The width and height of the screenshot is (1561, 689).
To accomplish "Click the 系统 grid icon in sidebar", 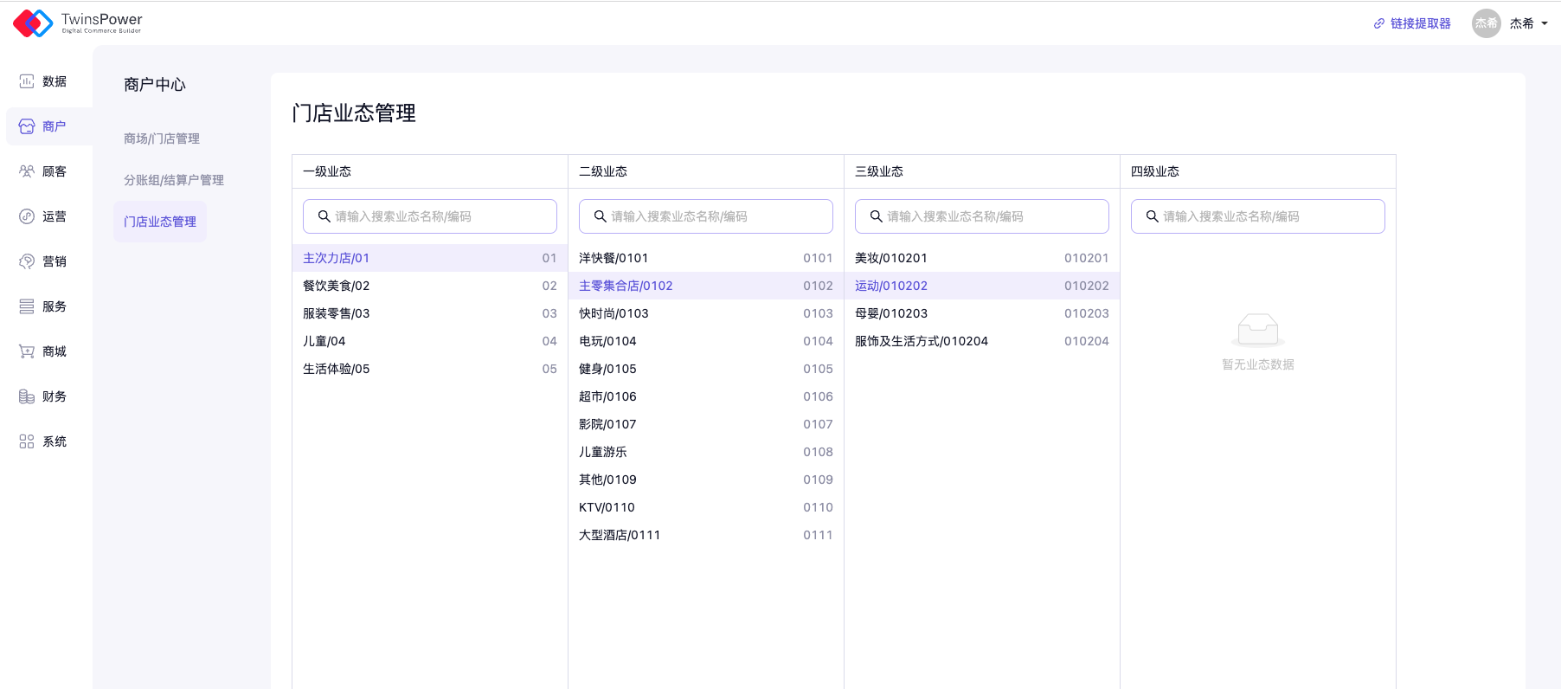I will [27, 441].
